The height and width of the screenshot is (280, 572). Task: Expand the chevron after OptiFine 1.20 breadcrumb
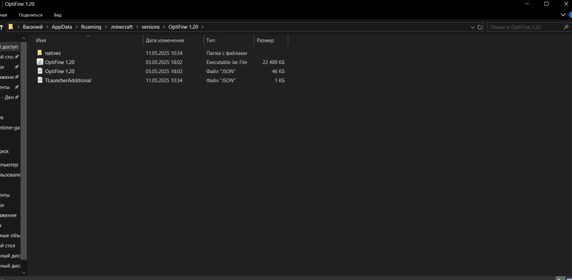[202, 27]
